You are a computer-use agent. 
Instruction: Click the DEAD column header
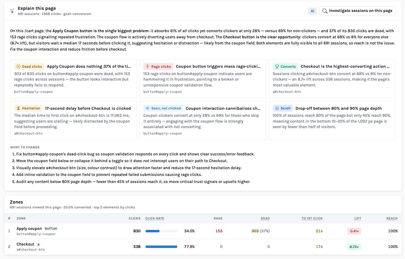tap(265, 219)
